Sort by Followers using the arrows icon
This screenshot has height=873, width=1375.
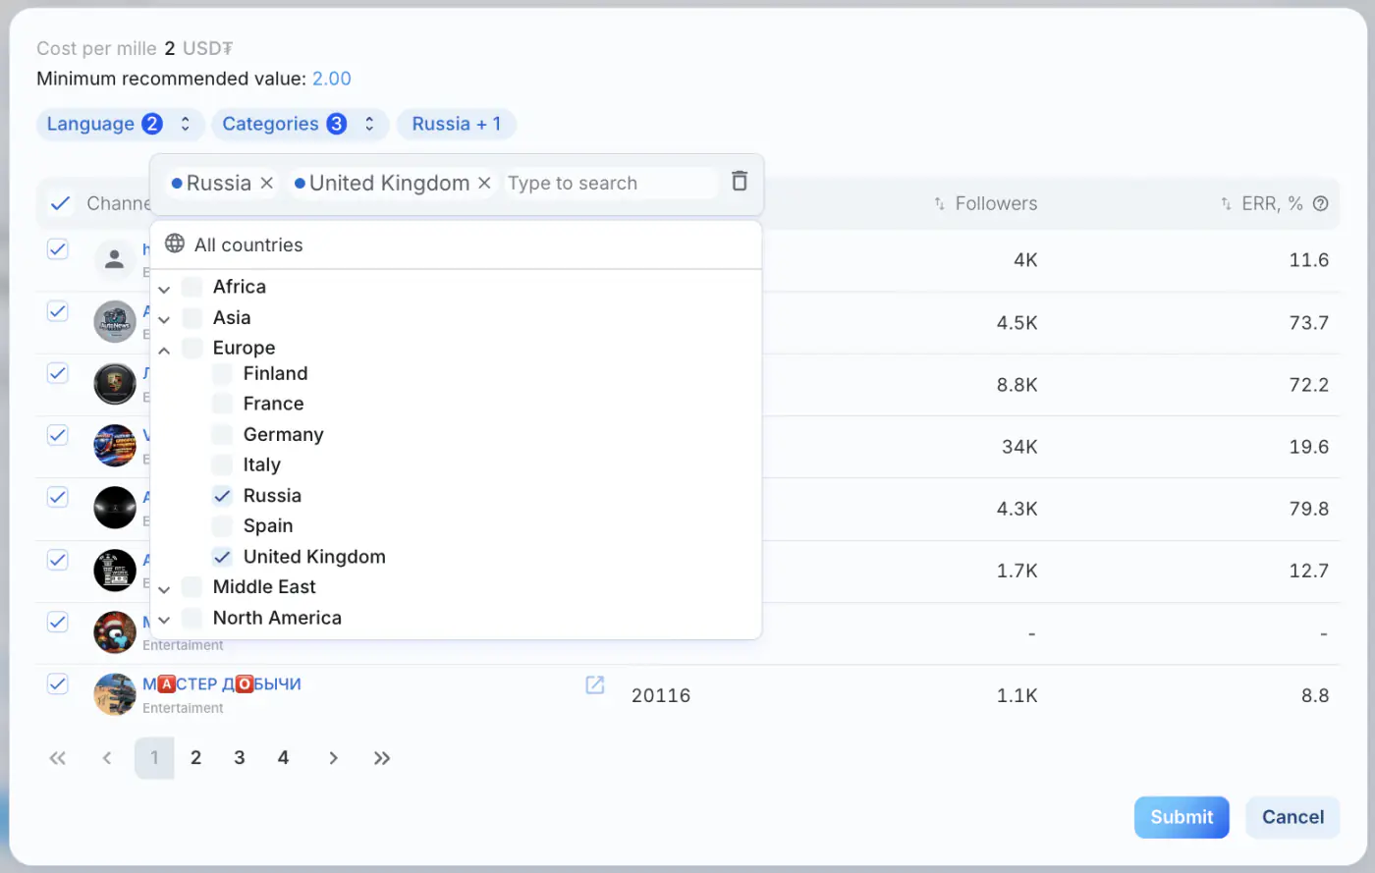click(x=940, y=204)
